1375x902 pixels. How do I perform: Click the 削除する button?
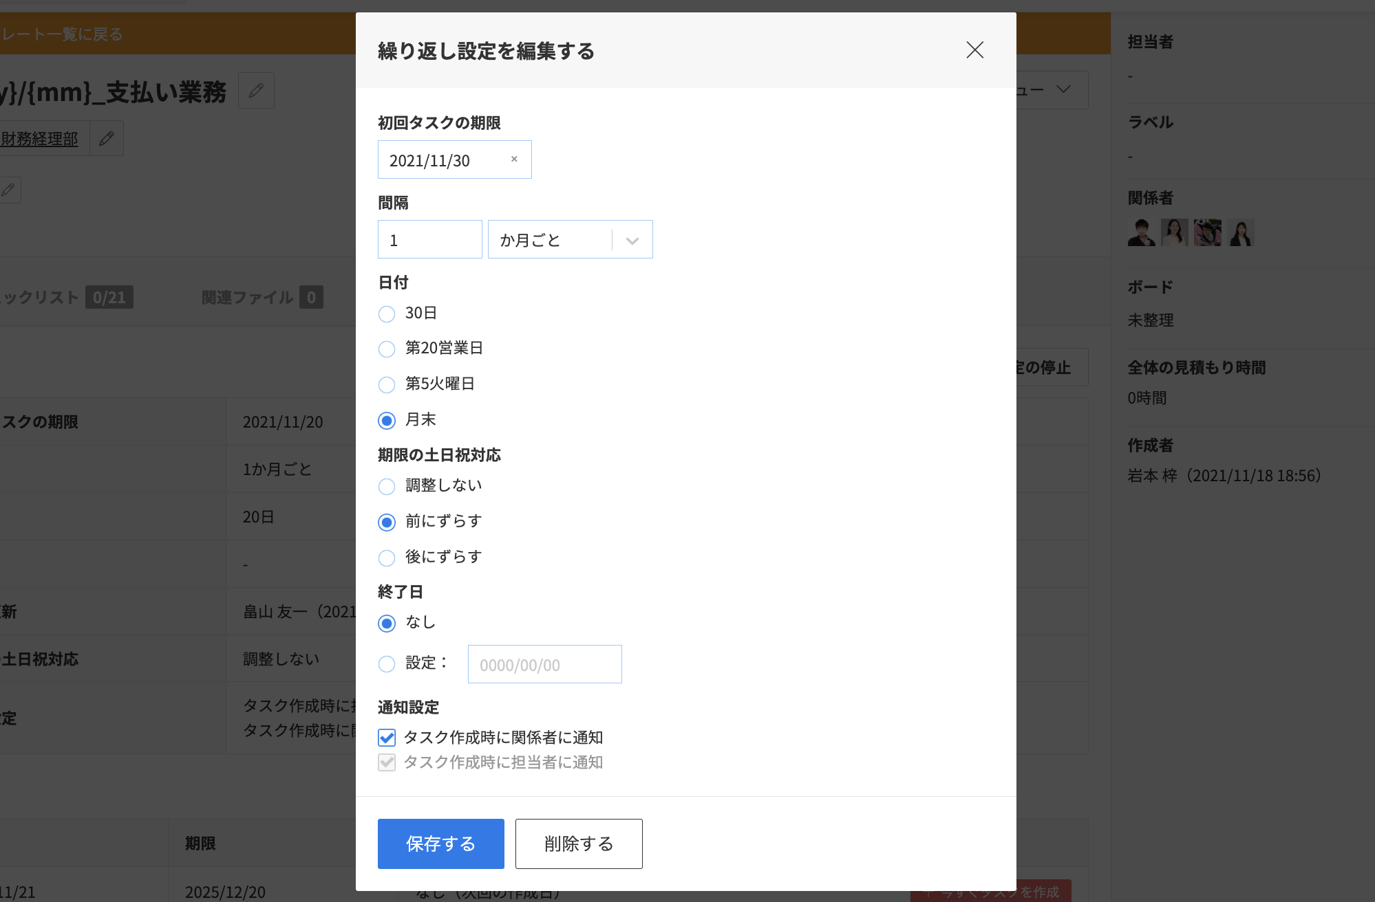point(578,844)
